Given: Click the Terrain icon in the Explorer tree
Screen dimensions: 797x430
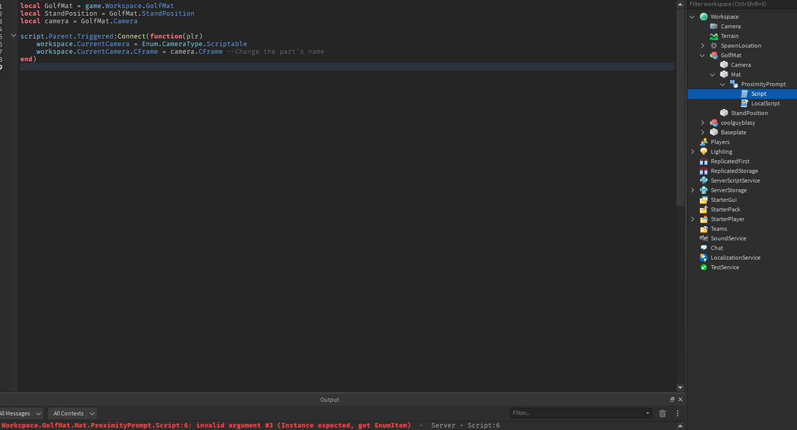Looking at the screenshot, I should 714,36.
